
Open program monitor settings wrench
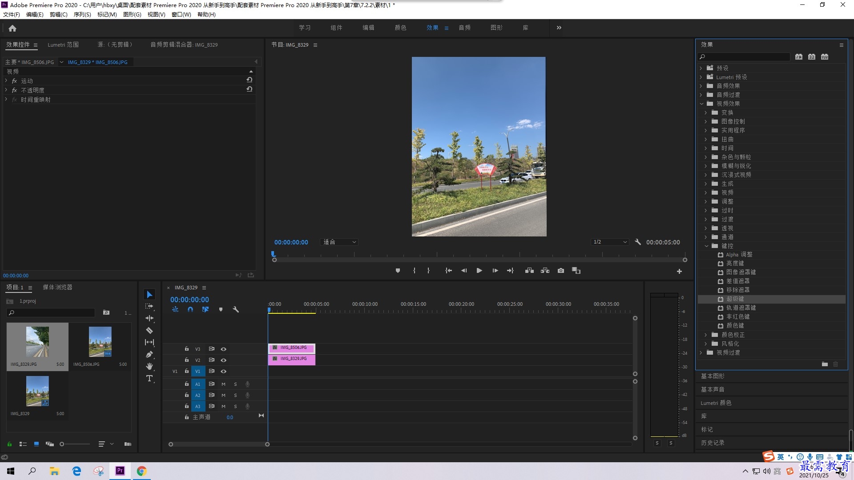pos(638,242)
